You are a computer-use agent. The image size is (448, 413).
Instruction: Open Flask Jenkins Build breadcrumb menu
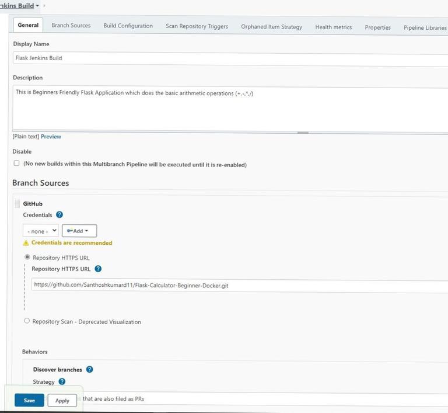(x=37, y=6)
